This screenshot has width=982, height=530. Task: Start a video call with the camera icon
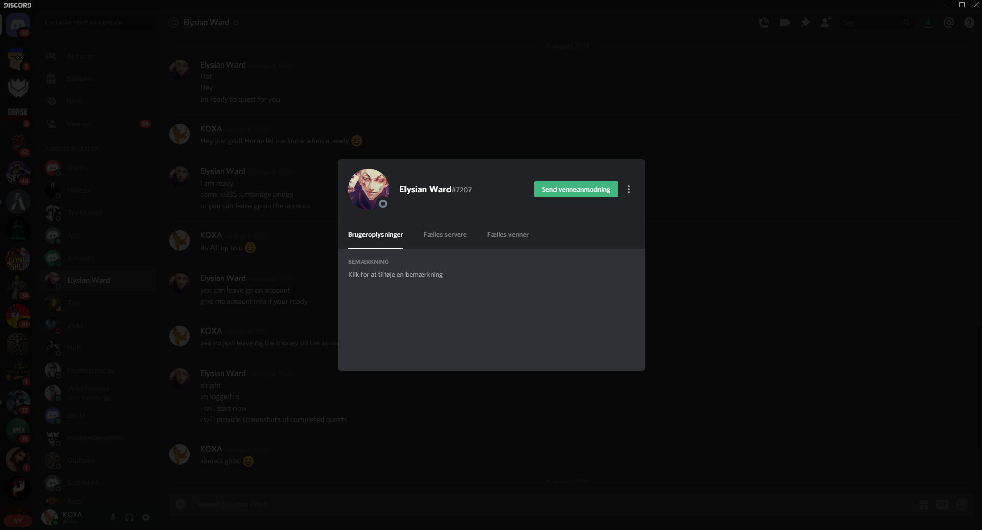[784, 23]
